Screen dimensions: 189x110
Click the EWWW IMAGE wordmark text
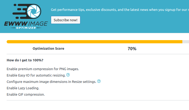click(x=26, y=24)
